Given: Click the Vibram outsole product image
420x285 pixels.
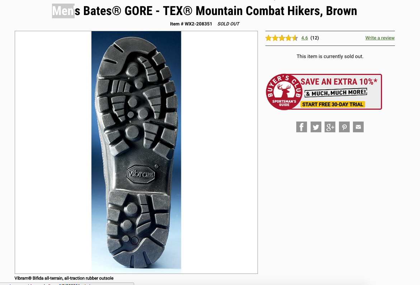Looking at the screenshot, I should click(x=136, y=152).
